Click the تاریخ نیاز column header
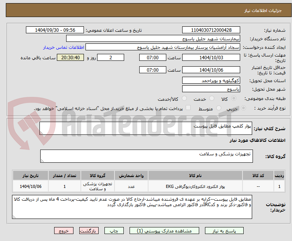The height and width of the screenshot is (241, 292). pos(31,176)
